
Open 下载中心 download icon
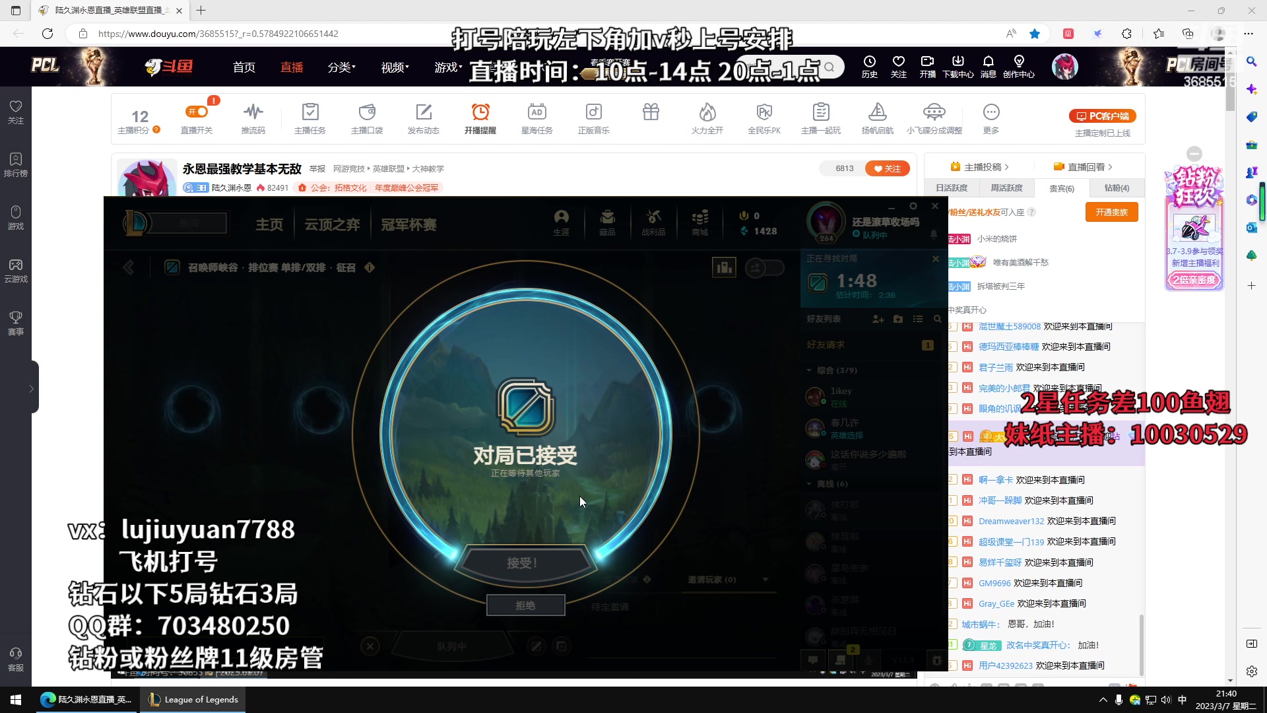click(x=958, y=67)
